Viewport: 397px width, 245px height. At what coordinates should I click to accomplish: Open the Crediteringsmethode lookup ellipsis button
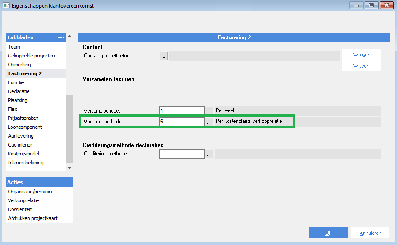point(209,154)
